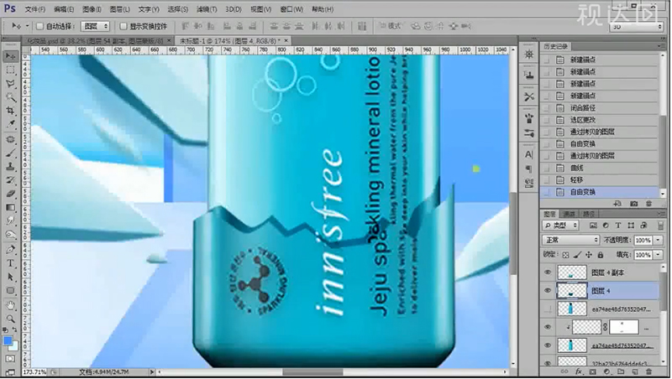The image size is (672, 379).
Task: Select the 选区更改 history state
Action: 600,120
